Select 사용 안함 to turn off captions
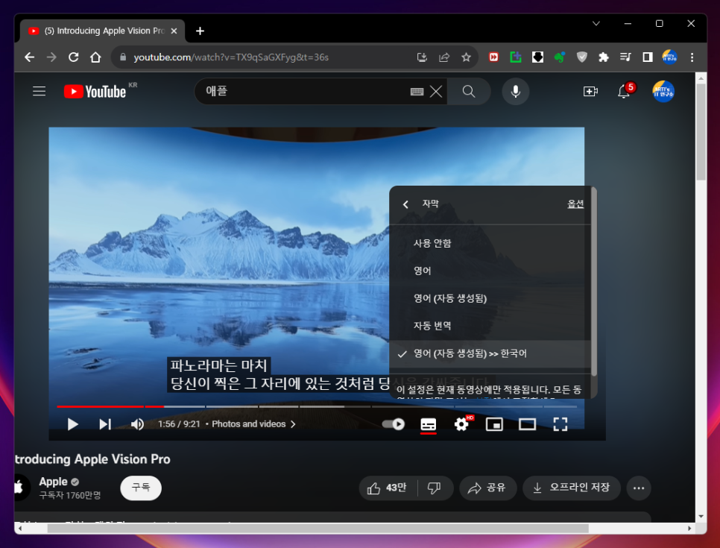This screenshot has width=720, height=548. coord(490,244)
